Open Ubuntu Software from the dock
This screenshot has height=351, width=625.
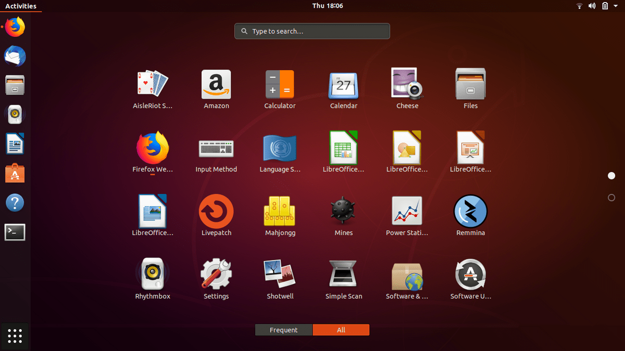click(15, 173)
